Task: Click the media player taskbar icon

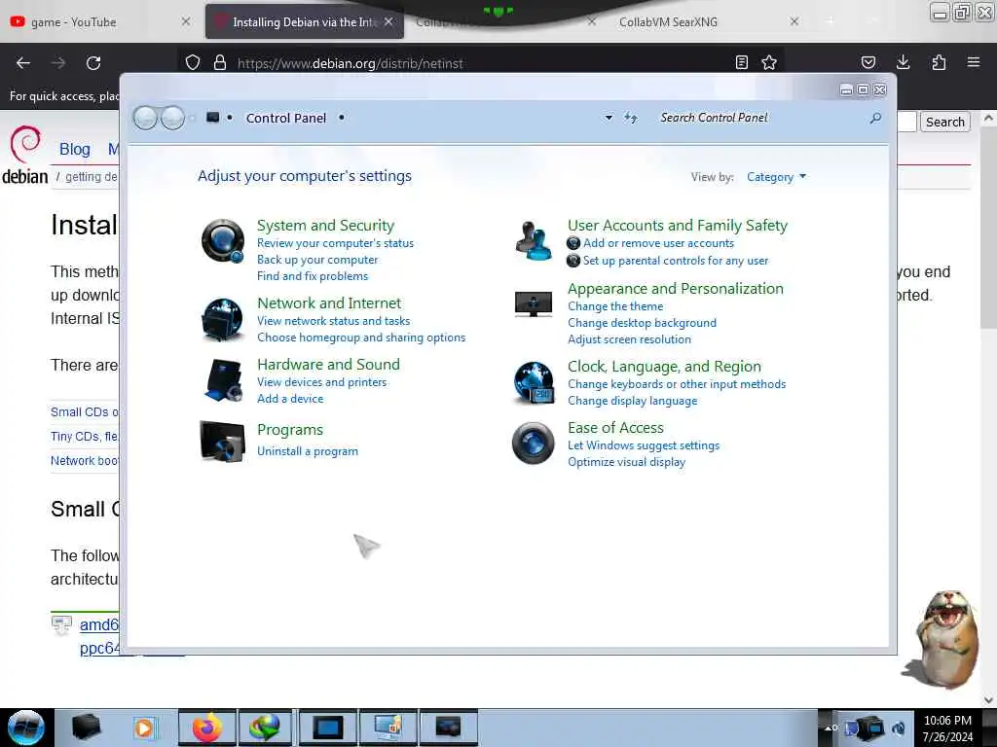Action: pyautogui.click(x=144, y=728)
